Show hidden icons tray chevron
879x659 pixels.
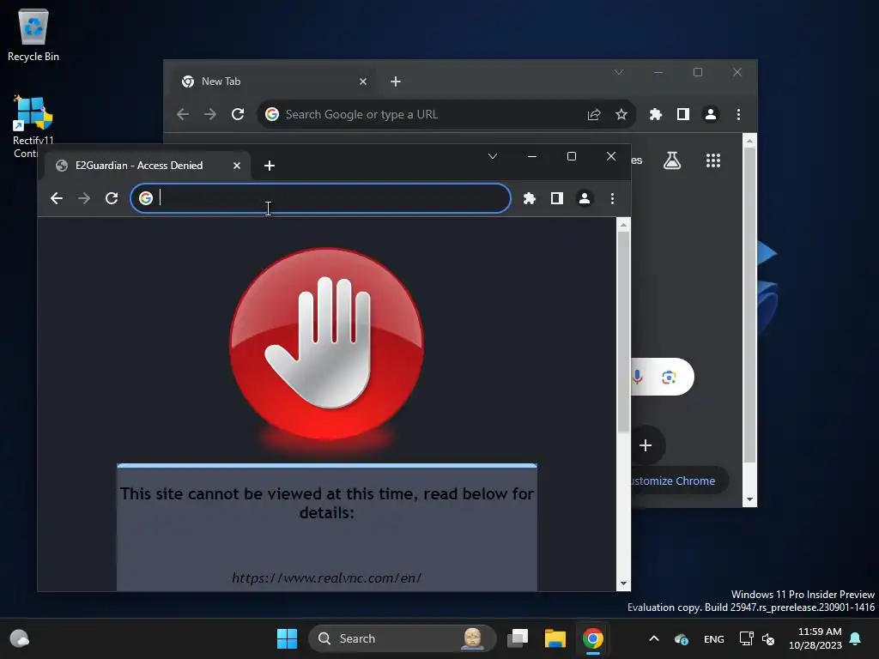pyautogui.click(x=653, y=638)
